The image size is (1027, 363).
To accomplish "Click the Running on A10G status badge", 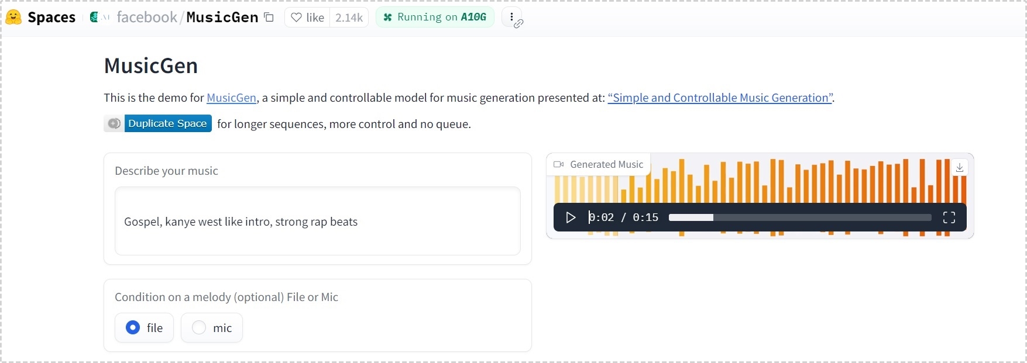I will pyautogui.click(x=435, y=17).
